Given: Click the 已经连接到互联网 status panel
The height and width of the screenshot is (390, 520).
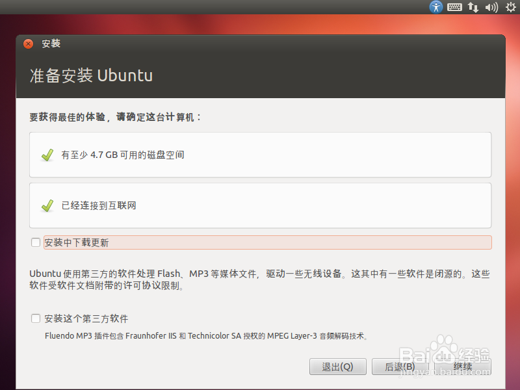Looking at the screenshot, I should click(260, 205).
